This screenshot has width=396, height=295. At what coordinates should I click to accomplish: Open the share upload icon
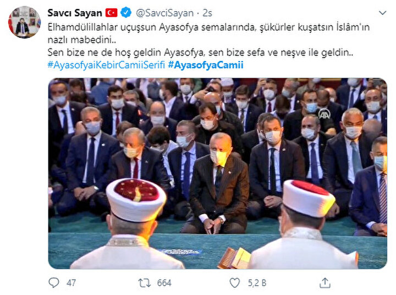pyautogui.click(x=325, y=282)
